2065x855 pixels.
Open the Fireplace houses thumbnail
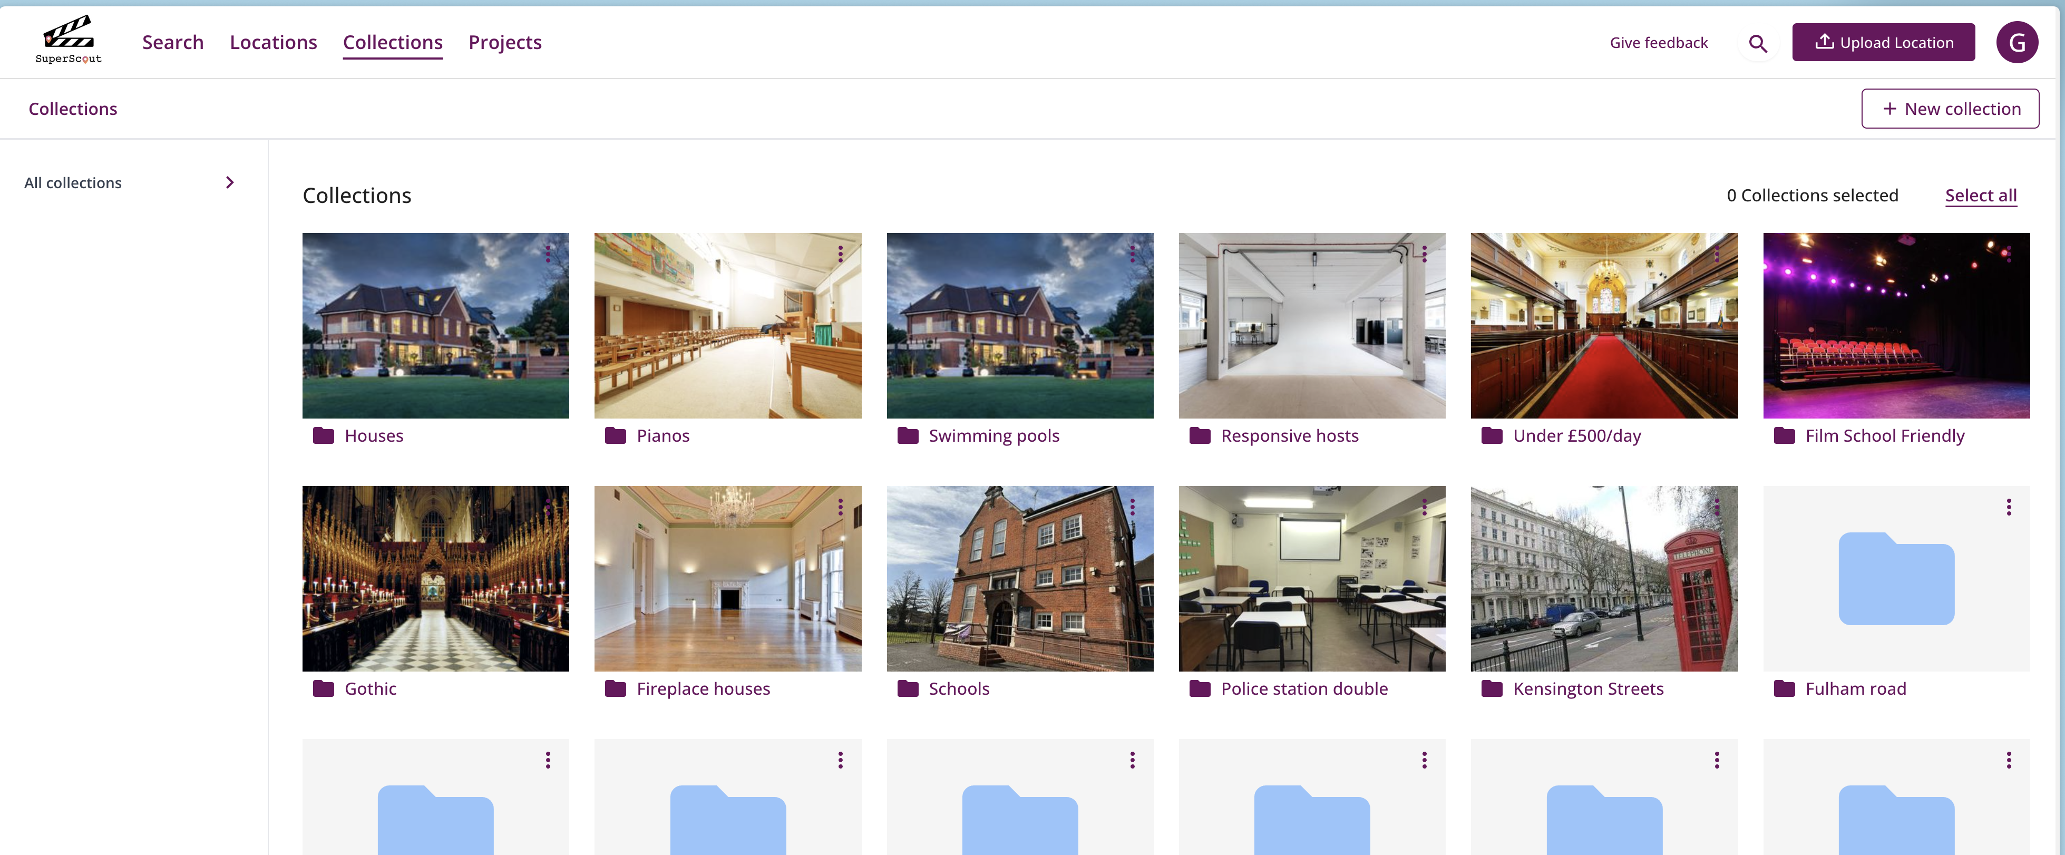pyautogui.click(x=727, y=578)
